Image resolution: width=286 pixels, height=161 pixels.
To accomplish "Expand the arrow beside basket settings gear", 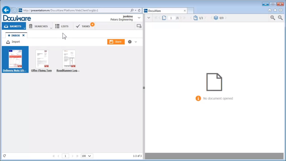I will click(x=136, y=42).
